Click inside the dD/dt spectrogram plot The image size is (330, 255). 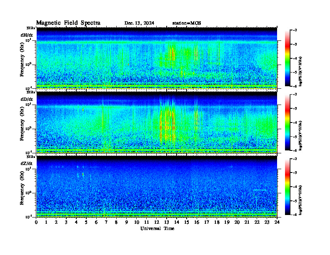pyautogui.click(x=157, y=122)
